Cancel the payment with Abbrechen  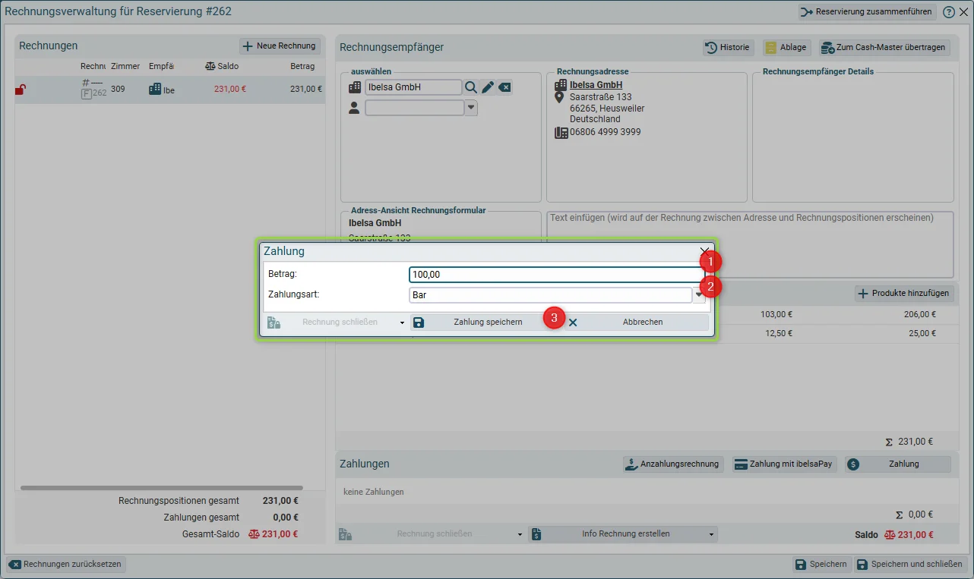[x=637, y=323]
